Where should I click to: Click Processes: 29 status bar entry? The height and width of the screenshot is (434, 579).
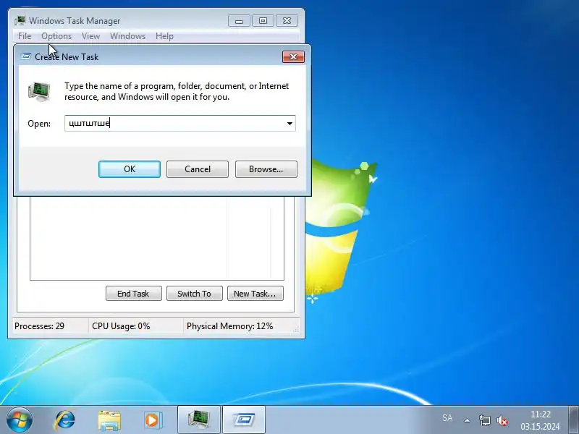40,326
